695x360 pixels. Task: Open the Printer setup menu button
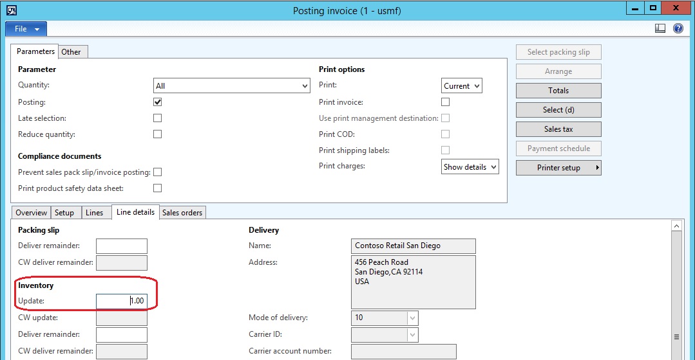coord(558,168)
